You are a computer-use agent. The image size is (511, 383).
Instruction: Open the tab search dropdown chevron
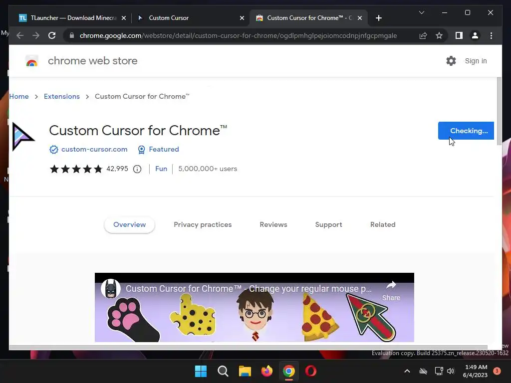click(x=421, y=12)
